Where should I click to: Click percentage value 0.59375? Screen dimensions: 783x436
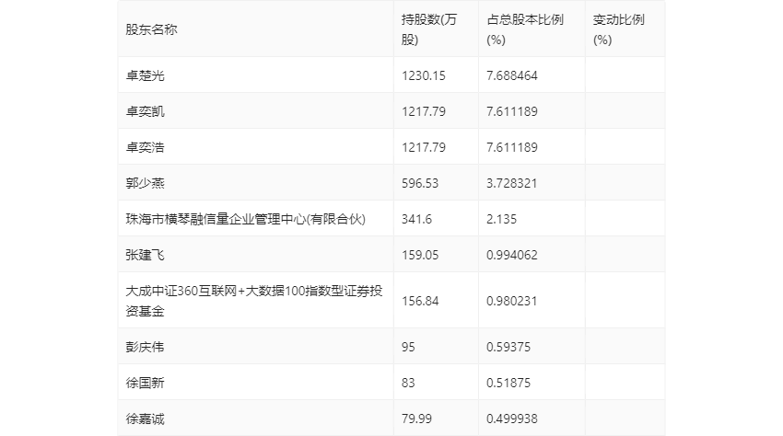click(508, 347)
